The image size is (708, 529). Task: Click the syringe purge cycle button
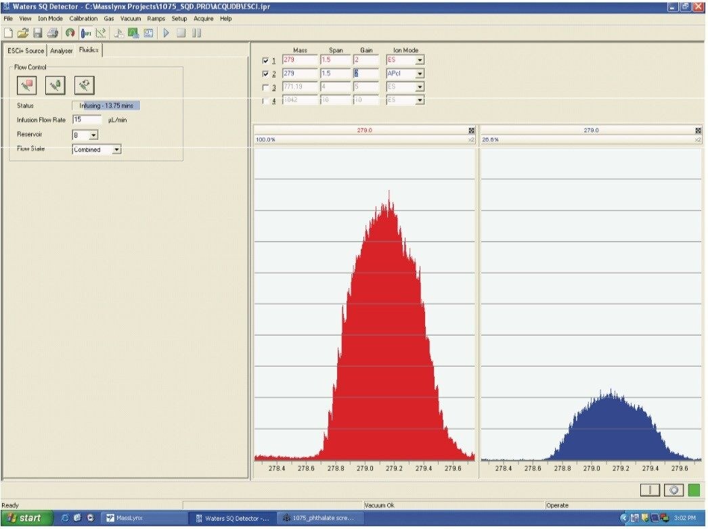pos(85,85)
